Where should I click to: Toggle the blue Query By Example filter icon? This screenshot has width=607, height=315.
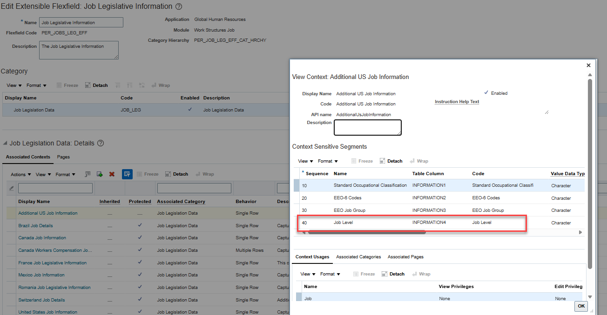coord(127,174)
